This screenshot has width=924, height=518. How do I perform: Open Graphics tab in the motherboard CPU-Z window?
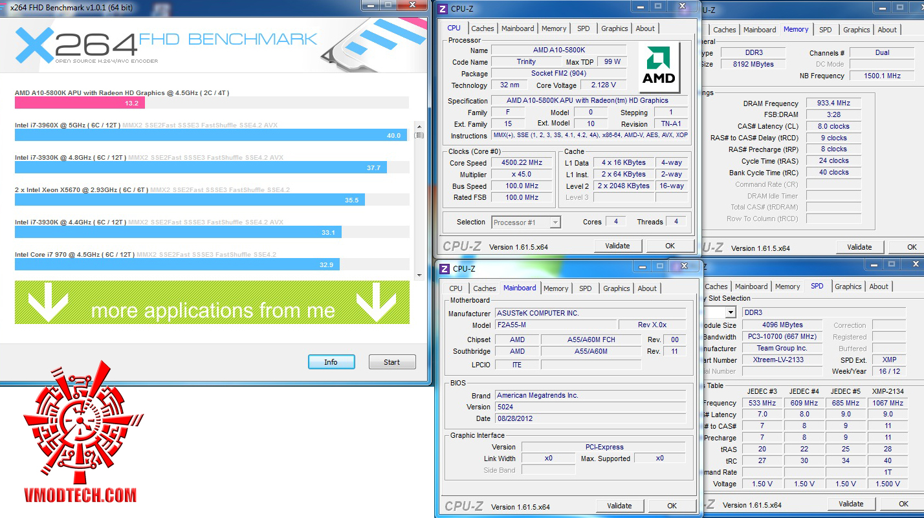[x=617, y=288]
